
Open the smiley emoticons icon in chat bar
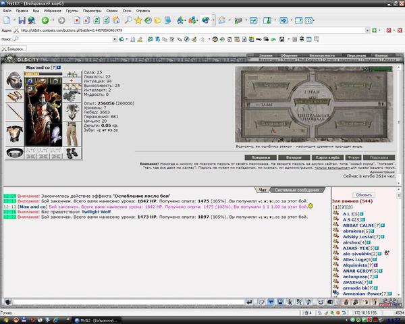[321, 302]
